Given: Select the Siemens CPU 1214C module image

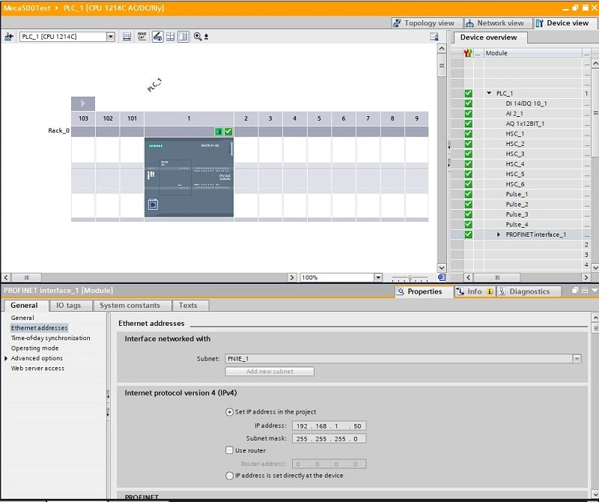Looking at the screenshot, I should 189,178.
